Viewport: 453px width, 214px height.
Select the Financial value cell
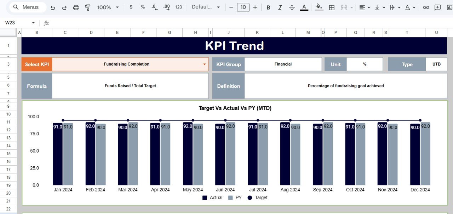(x=283, y=64)
